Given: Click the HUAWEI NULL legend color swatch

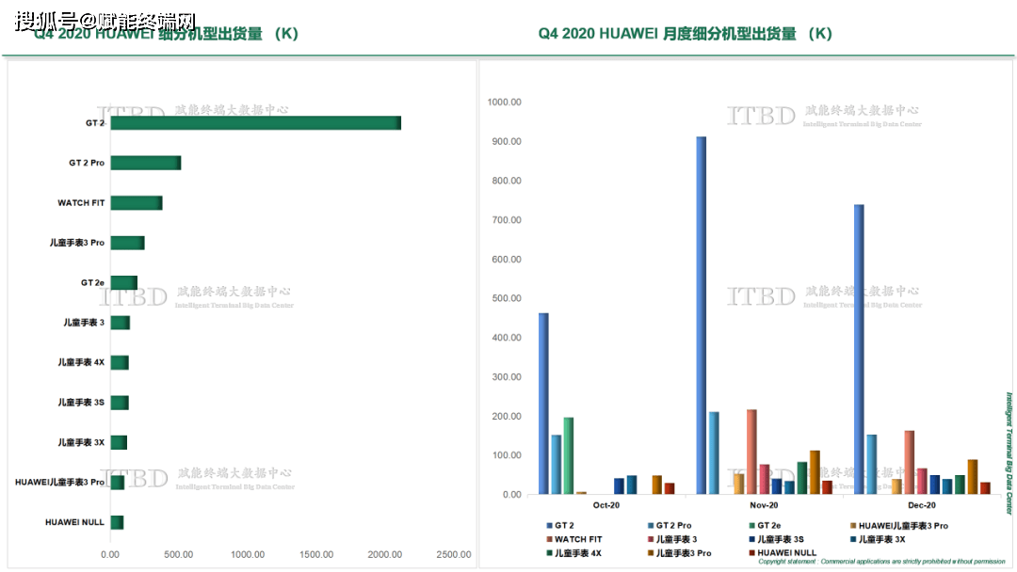Looking at the screenshot, I should 752,553.
